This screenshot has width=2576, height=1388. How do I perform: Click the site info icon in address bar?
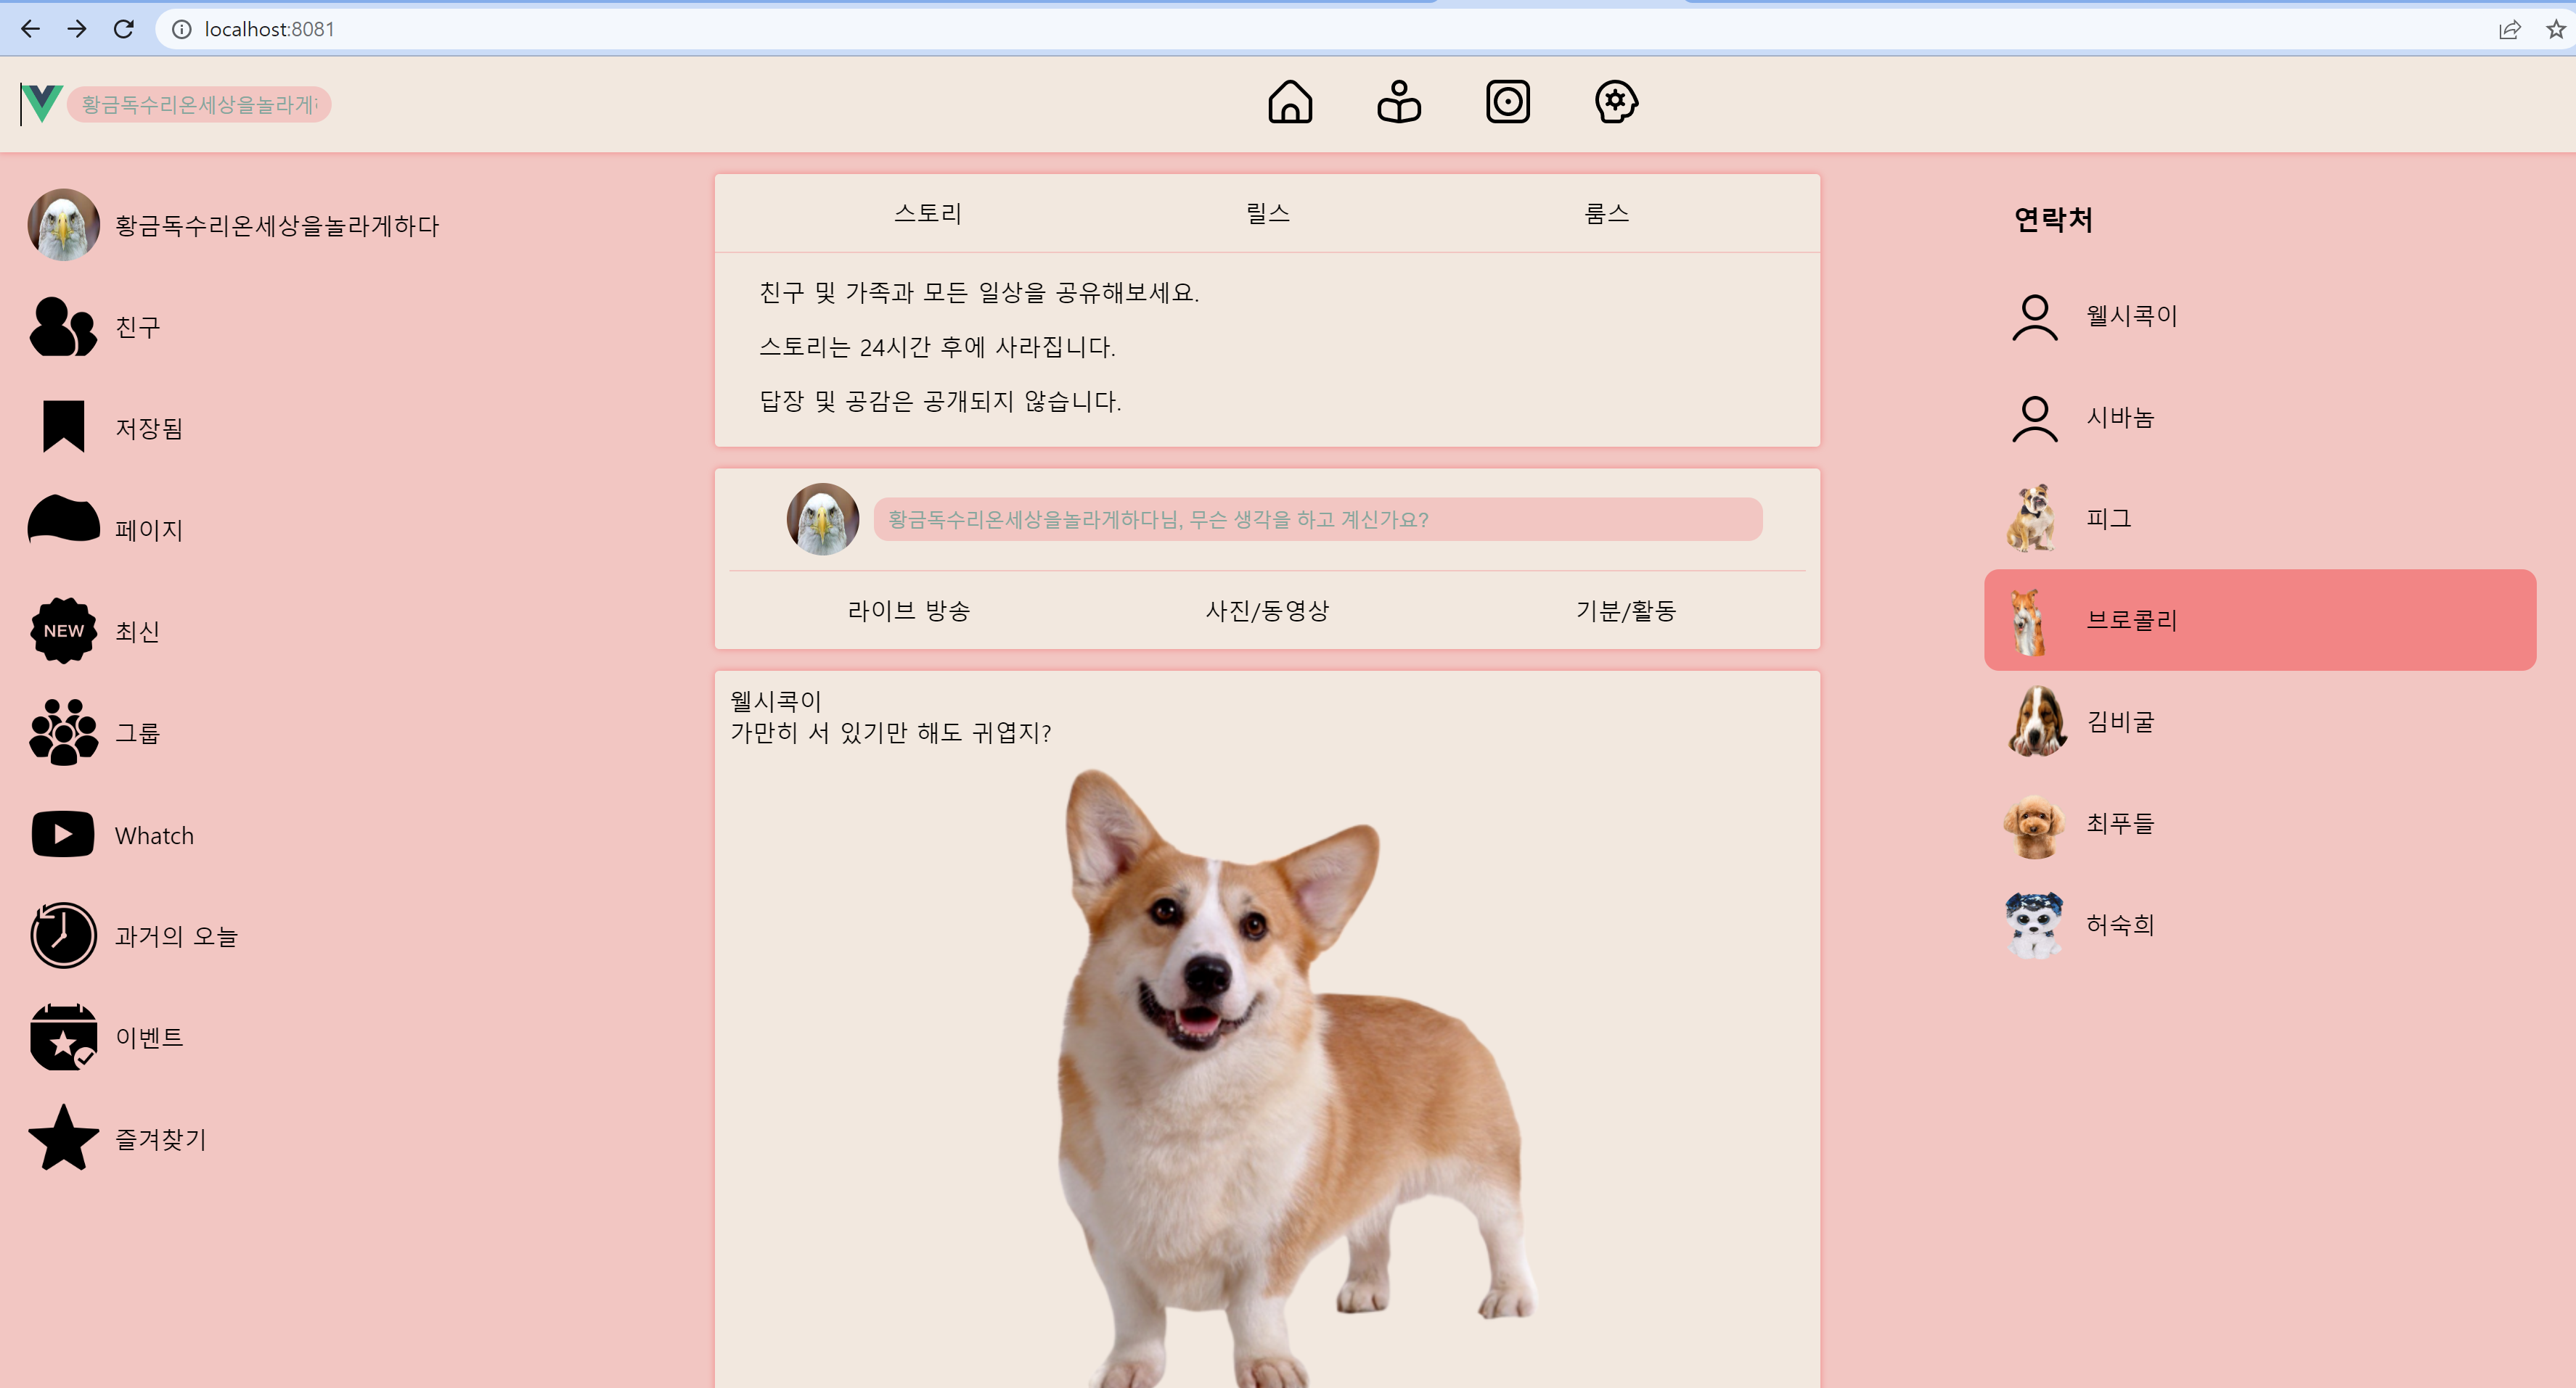click(x=182, y=29)
